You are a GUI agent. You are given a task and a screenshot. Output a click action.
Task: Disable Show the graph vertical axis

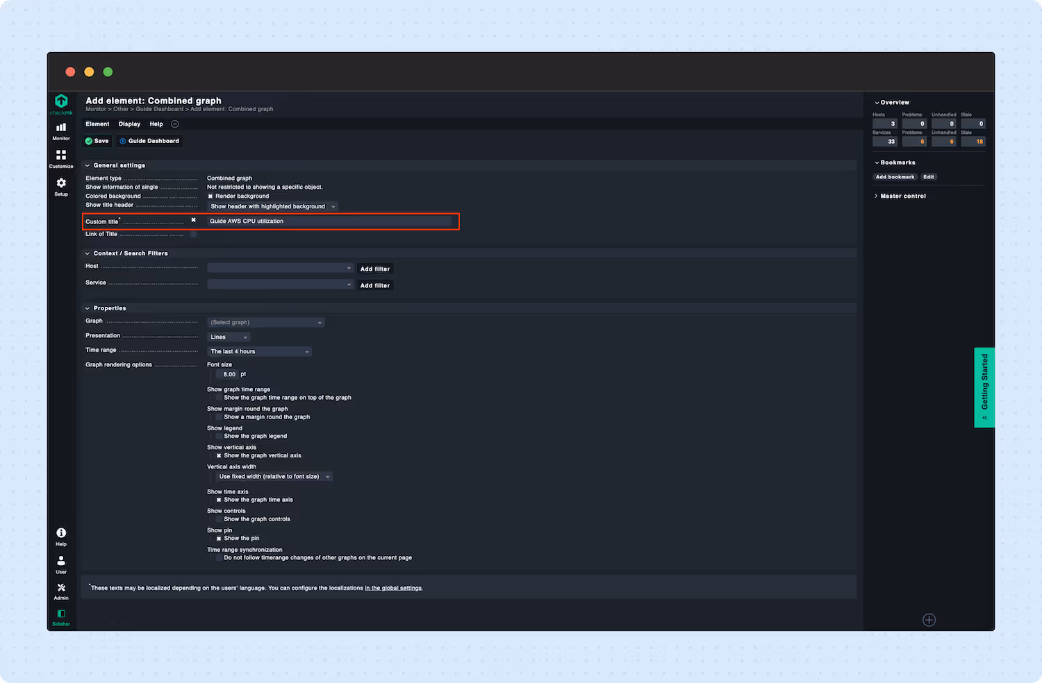[x=218, y=455]
